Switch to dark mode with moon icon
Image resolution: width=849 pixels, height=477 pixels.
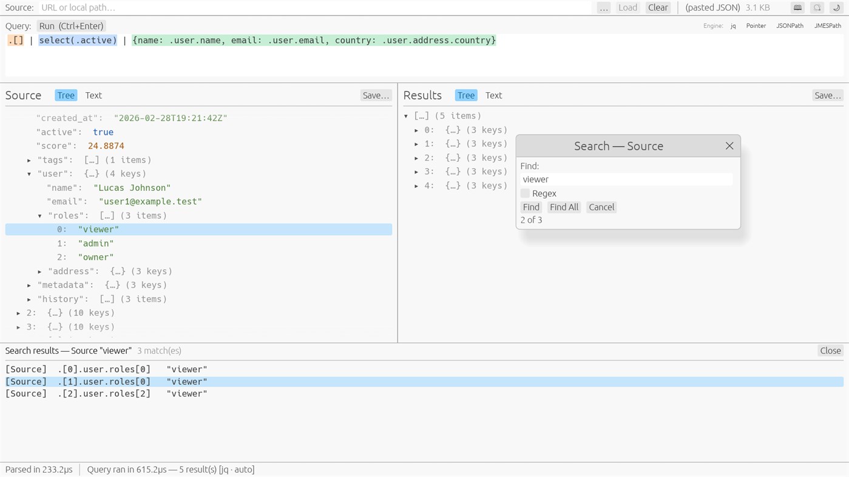(x=836, y=8)
